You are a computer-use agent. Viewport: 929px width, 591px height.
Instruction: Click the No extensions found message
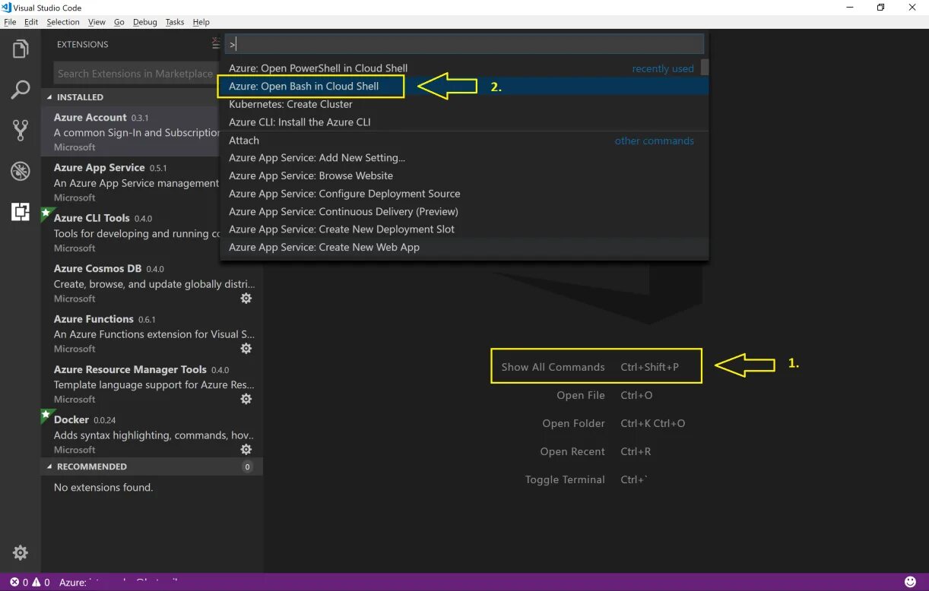click(x=103, y=488)
